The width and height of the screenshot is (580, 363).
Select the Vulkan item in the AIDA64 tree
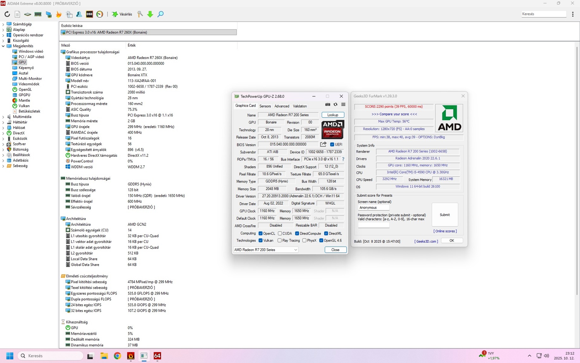[24, 106]
